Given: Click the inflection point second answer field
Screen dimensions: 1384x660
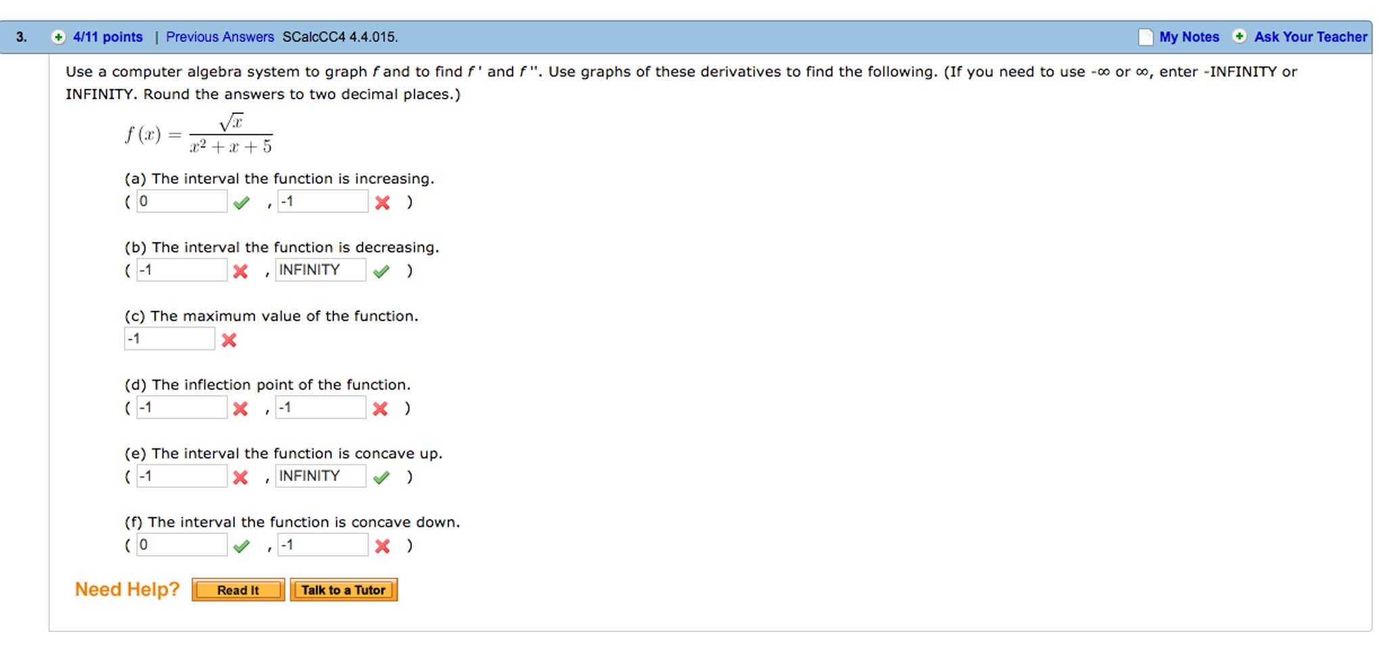Looking at the screenshot, I should [320, 407].
